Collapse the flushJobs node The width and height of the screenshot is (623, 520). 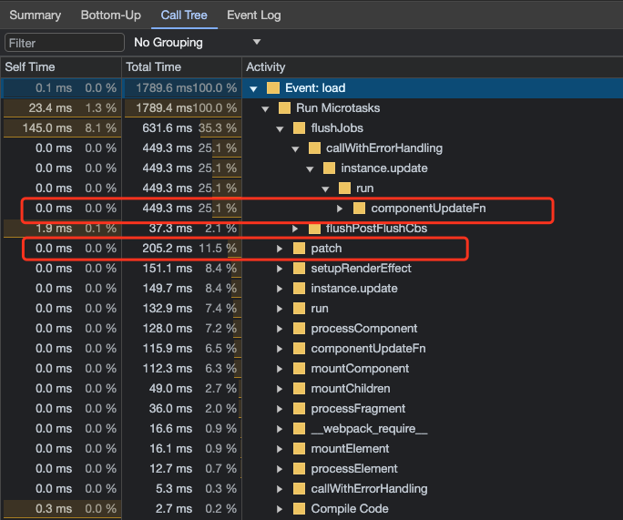pyautogui.click(x=281, y=128)
